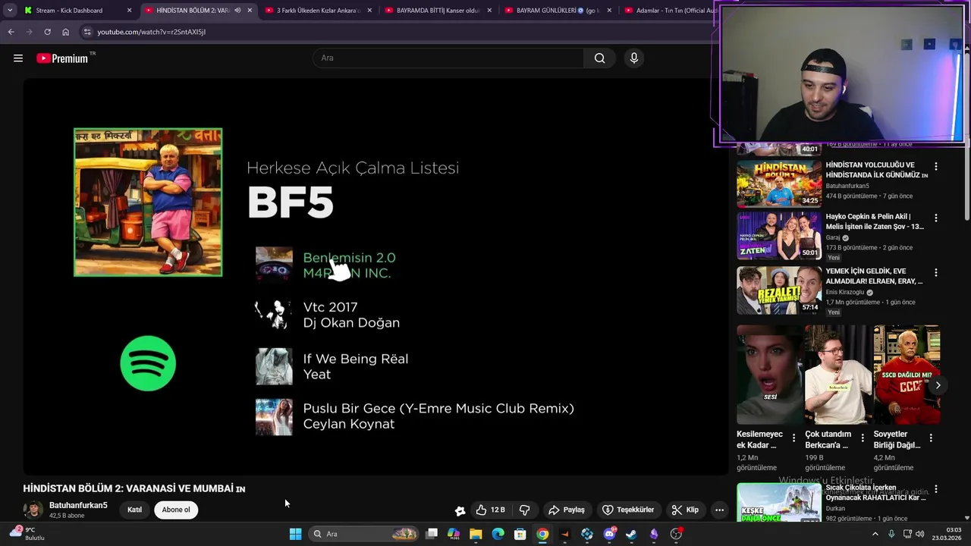Open Task View on the taskbar
Viewport: 971px width, 546px height.
[432, 534]
